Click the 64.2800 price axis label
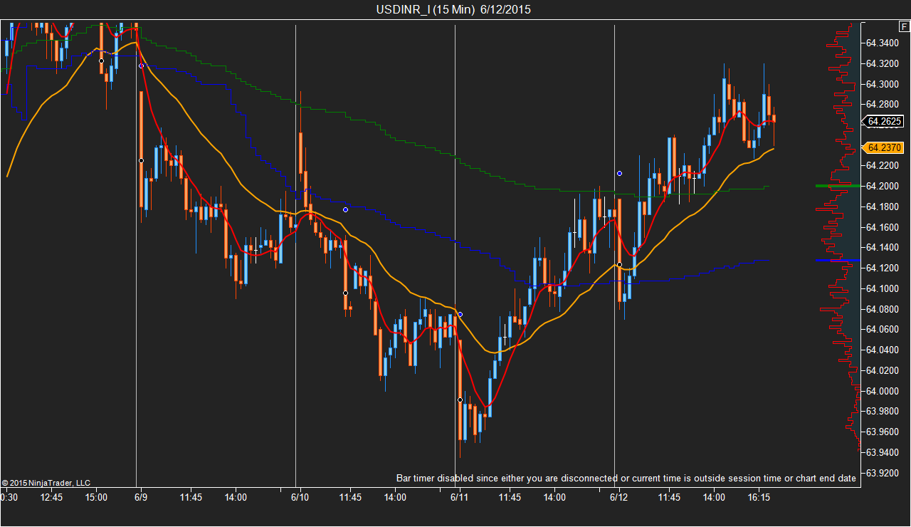 [883, 105]
